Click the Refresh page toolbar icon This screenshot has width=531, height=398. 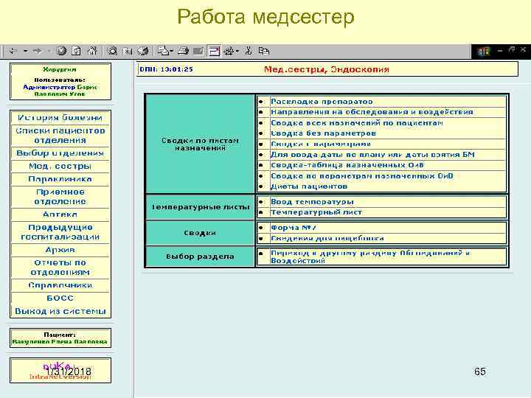click(77, 51)
